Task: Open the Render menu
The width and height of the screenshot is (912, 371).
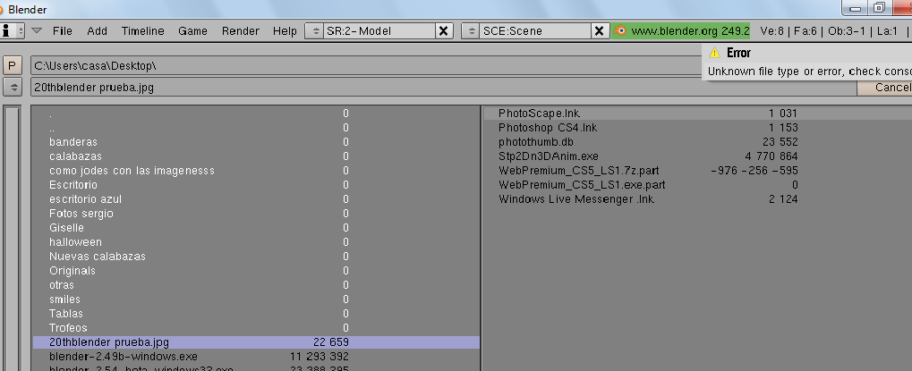Action: 240,30
